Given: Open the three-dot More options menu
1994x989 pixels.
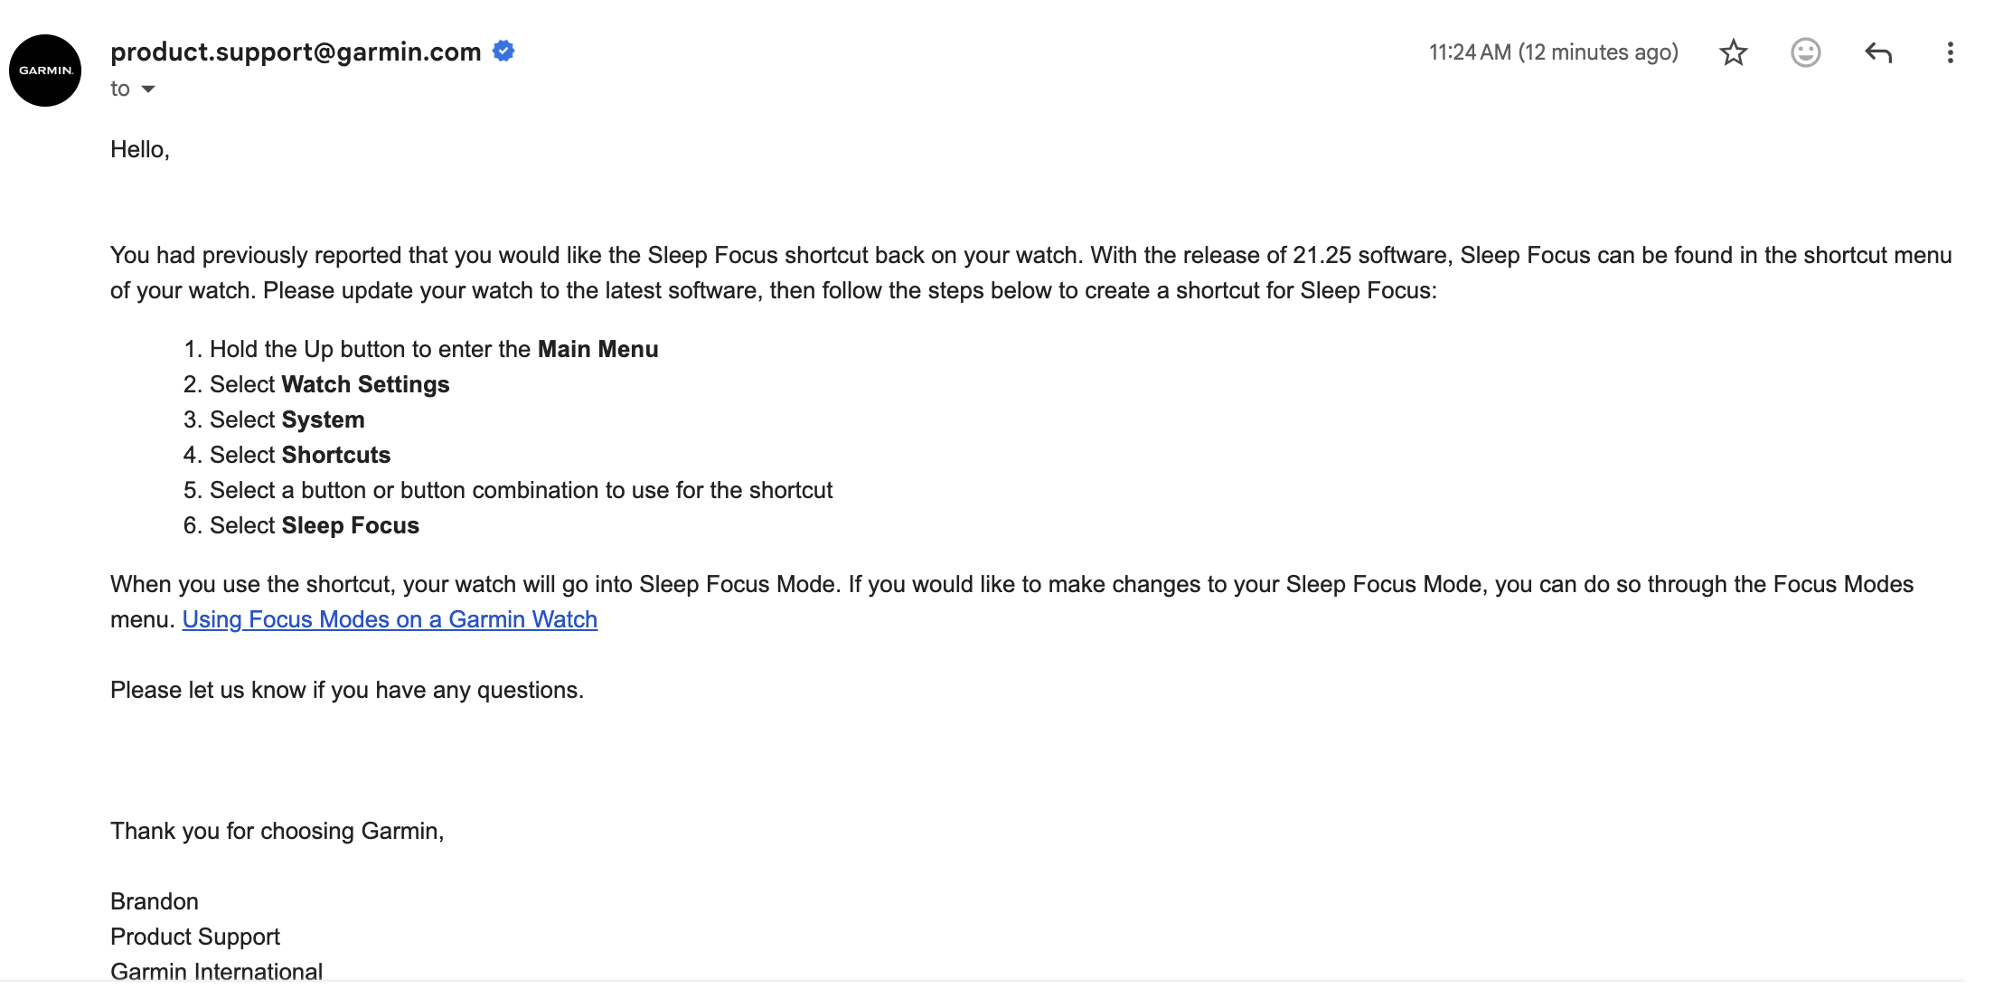Looking at the screenshot, I should (1950, 52).
